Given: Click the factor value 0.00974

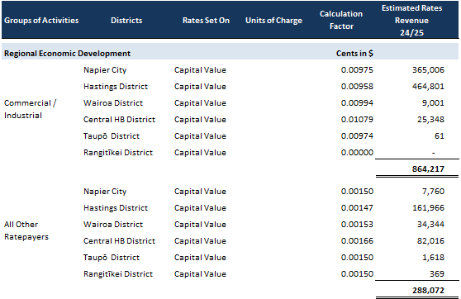Looking at the screenshot, I should click(357, 135).
